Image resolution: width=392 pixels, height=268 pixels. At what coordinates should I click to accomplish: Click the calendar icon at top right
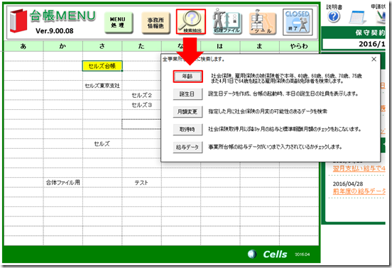pos(357,18)
